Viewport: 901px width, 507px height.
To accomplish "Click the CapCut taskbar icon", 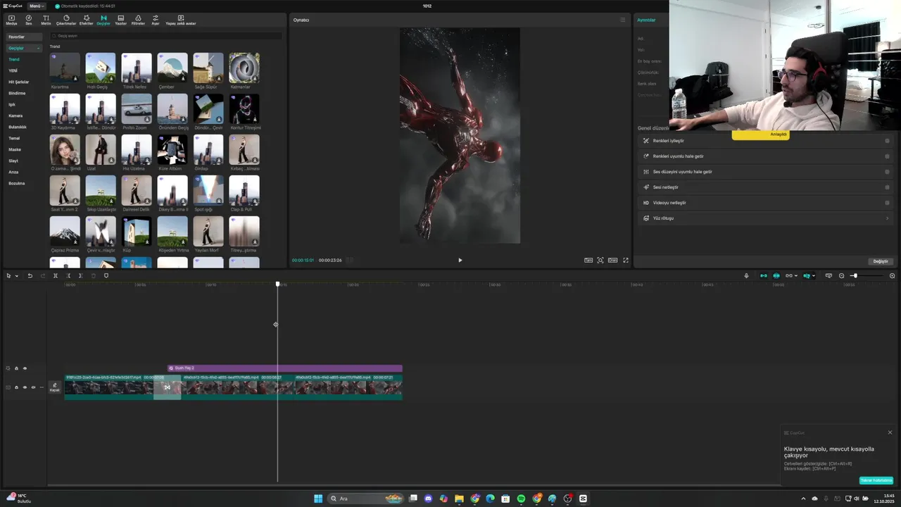I will [583, 499].
